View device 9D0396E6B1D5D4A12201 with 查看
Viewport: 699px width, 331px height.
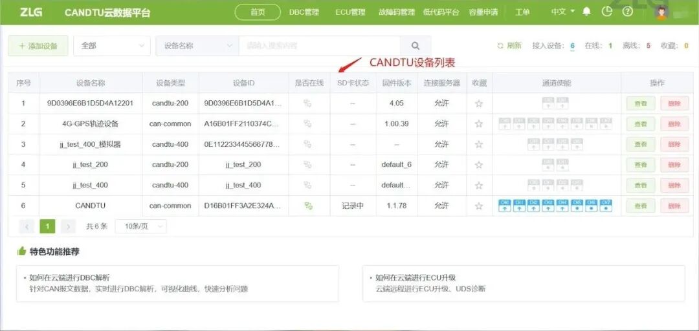coord(641,103)
